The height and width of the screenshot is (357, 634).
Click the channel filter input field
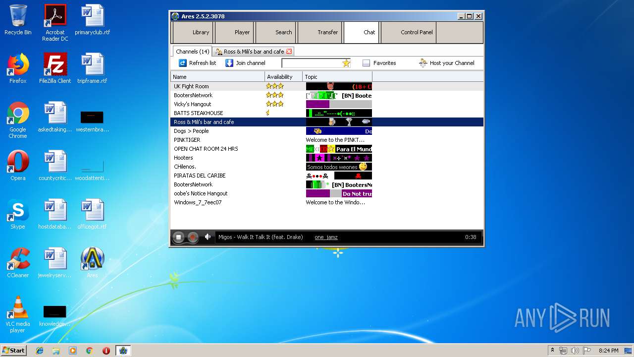pos(312,63)
